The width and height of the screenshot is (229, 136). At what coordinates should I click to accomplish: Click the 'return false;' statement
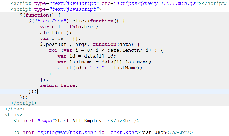click(59, 86)
